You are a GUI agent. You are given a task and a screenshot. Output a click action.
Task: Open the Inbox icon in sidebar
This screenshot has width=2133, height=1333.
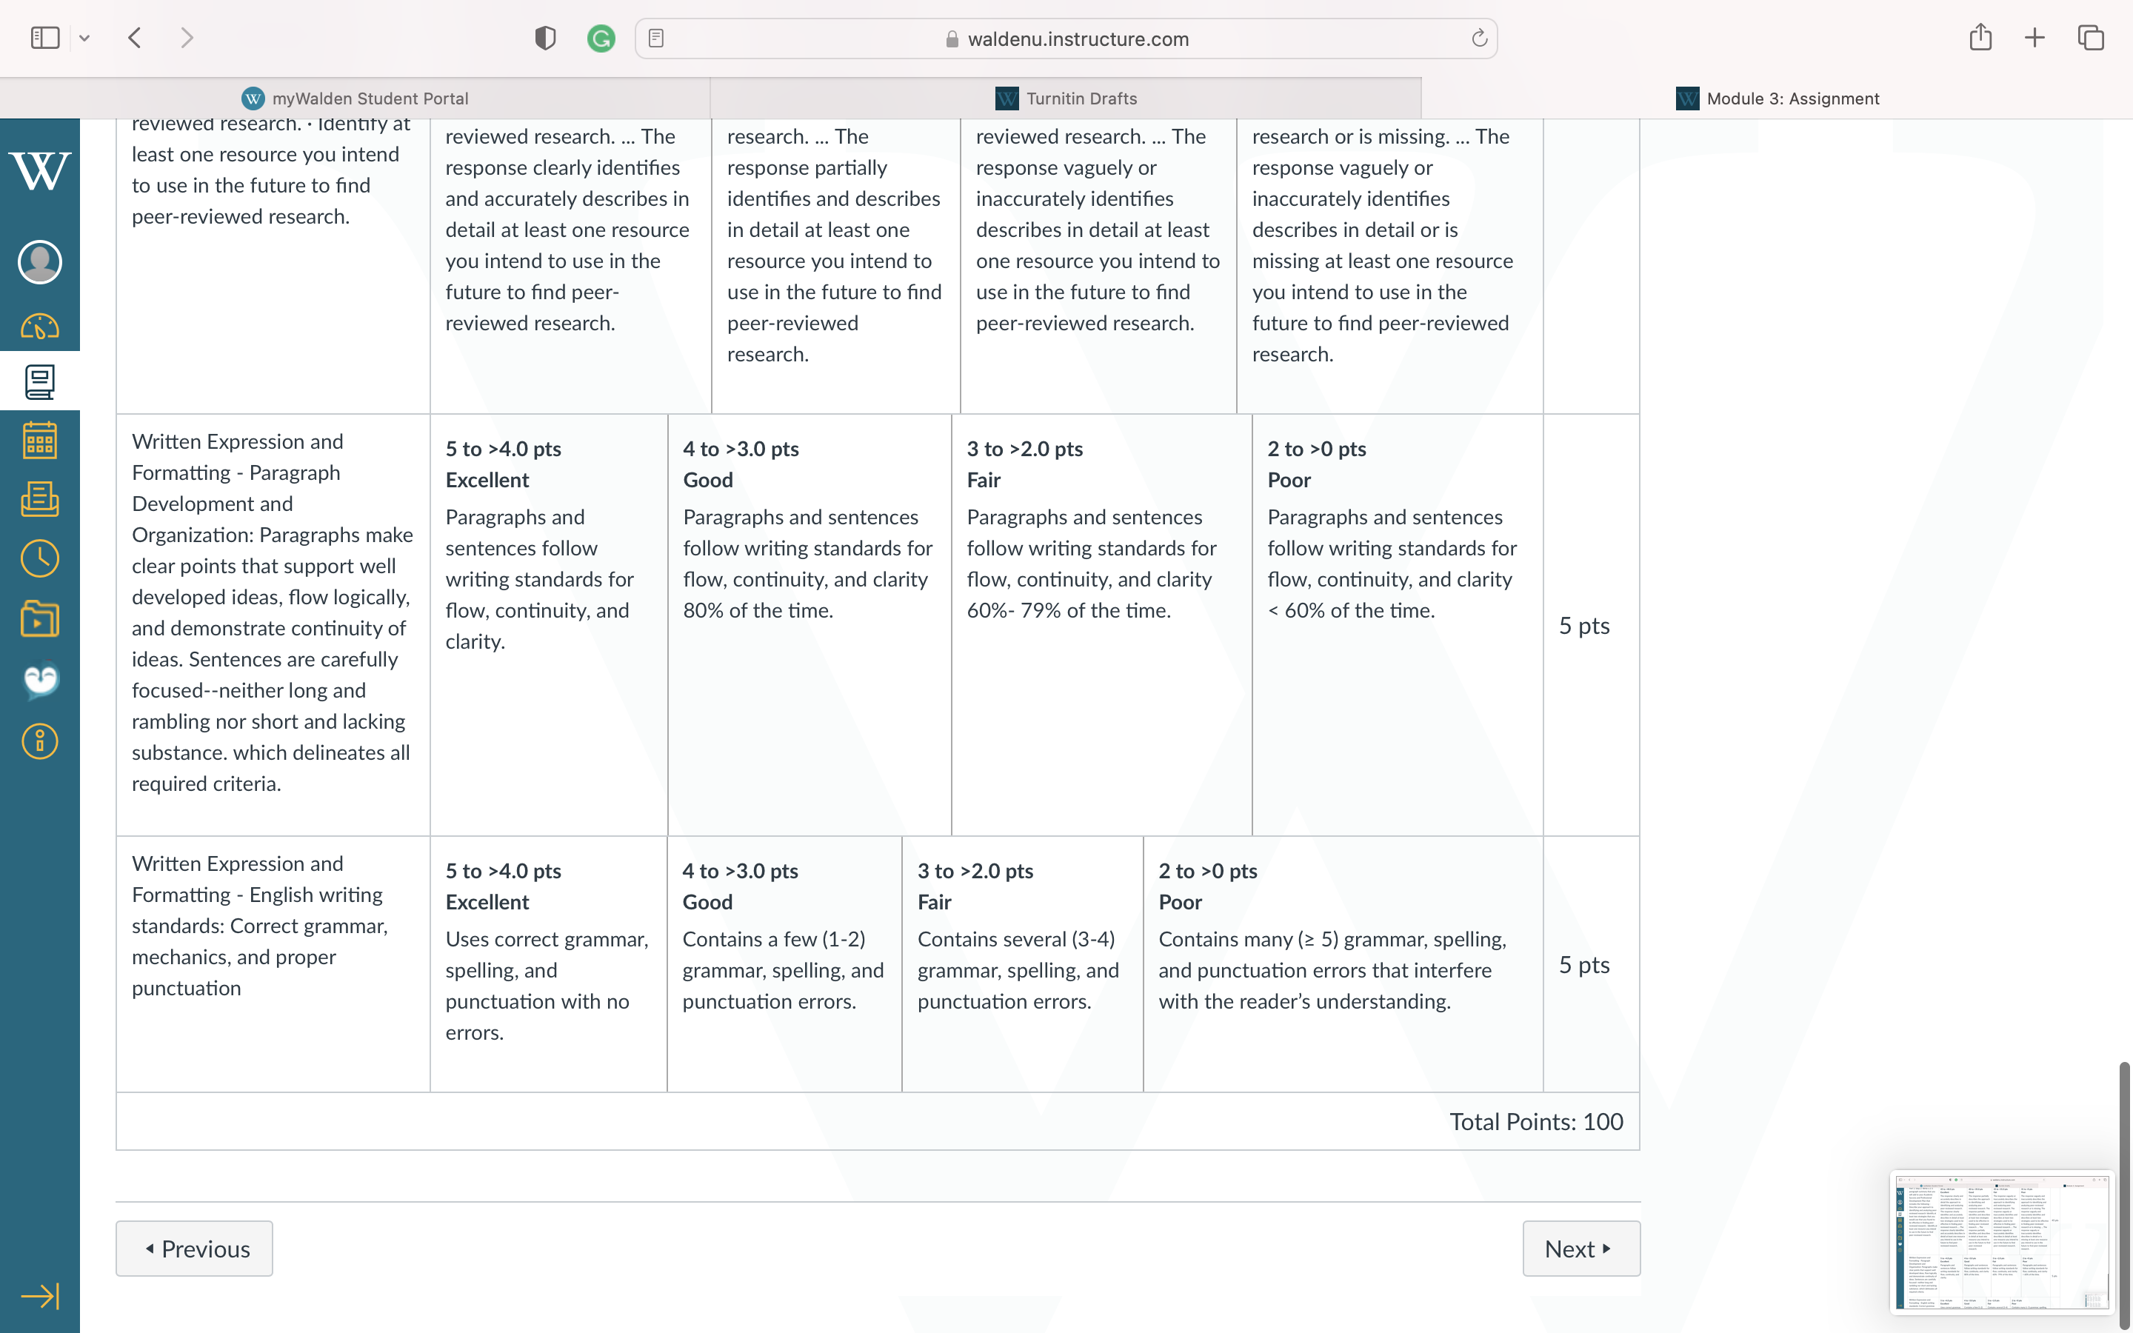(x=40, y=499)
